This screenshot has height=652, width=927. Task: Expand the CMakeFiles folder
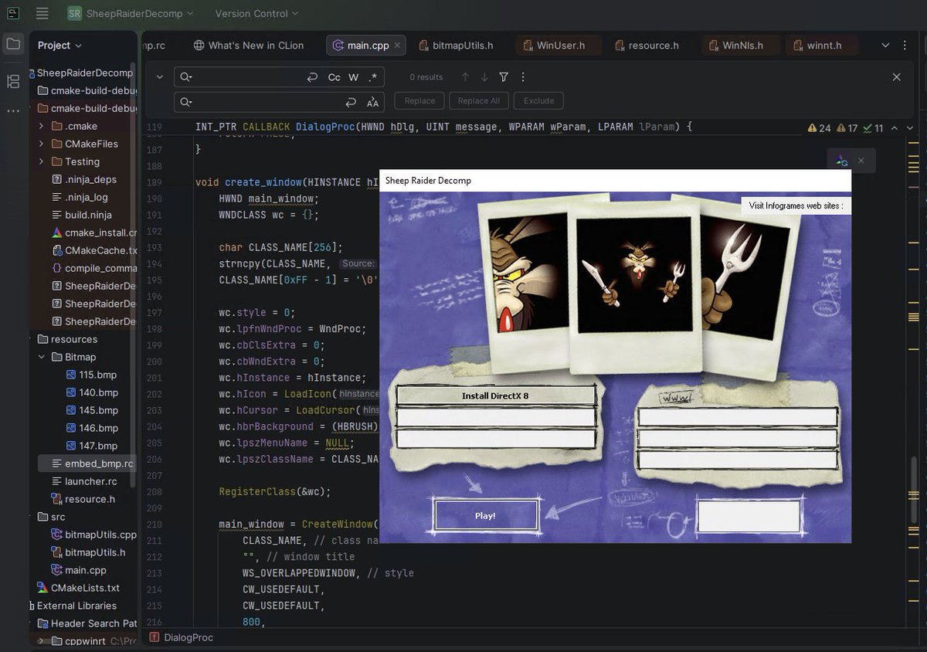tap(41, 144)
